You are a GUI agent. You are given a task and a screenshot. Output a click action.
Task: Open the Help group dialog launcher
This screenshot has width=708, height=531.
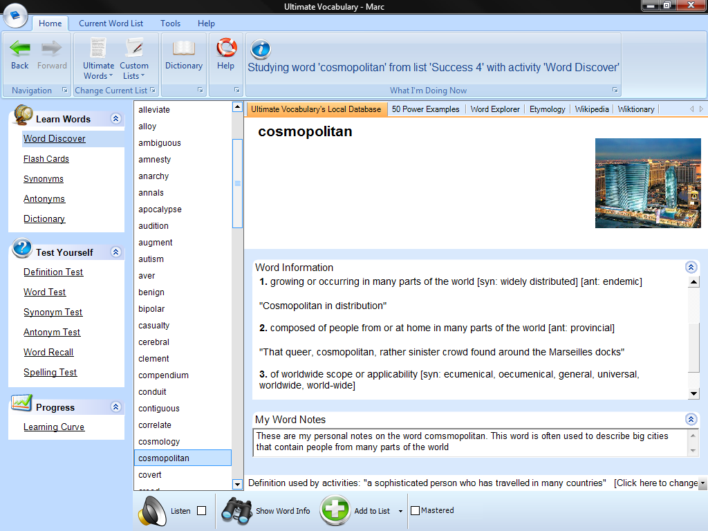point(236,90)
